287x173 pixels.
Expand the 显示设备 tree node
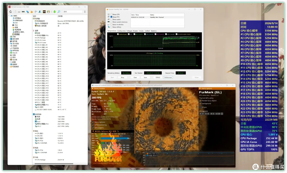(9, 44)
